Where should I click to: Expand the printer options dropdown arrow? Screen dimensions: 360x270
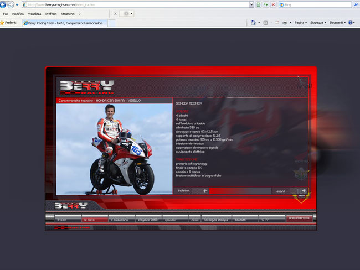pos(290,23)
